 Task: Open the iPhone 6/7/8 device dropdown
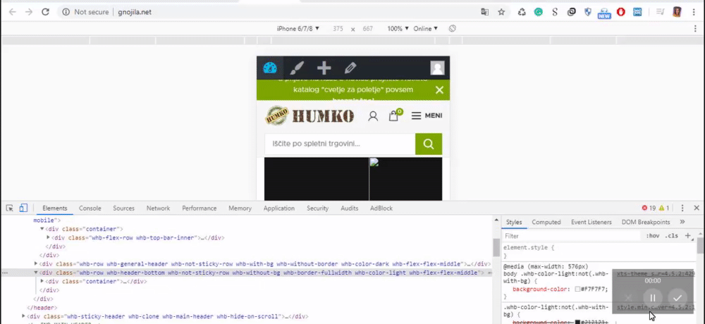298,28
